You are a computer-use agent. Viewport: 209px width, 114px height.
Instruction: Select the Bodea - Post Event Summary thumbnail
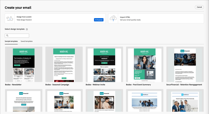pos(145,64)
